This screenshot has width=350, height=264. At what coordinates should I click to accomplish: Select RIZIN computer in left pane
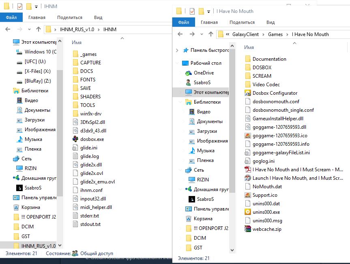click(26, 168)
